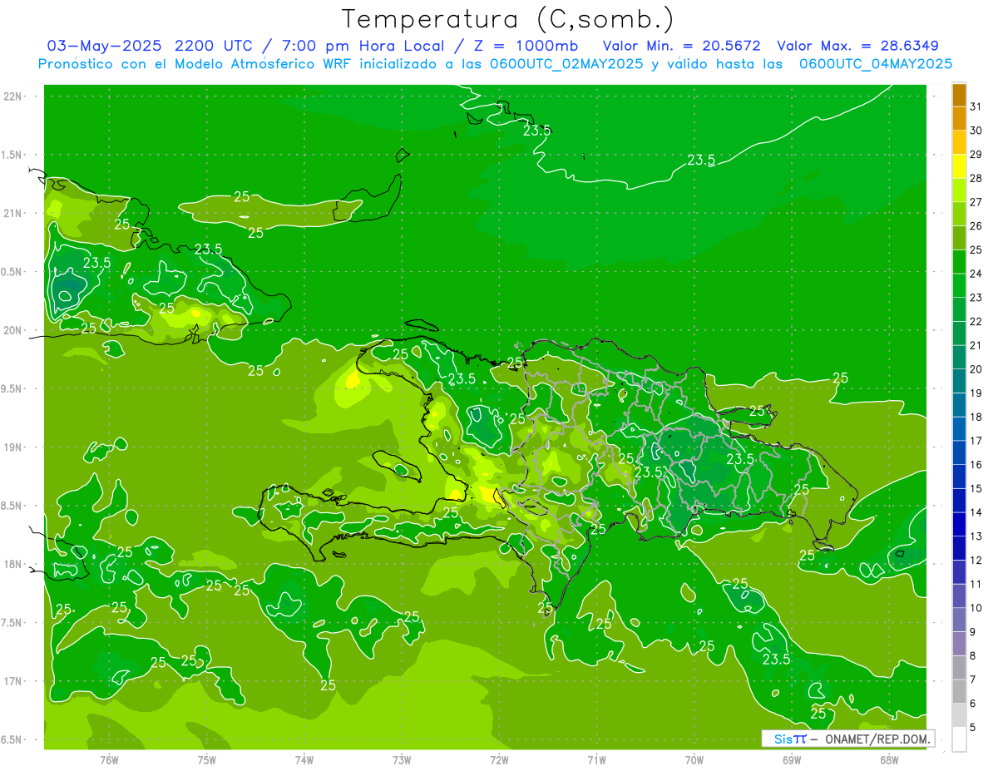Click the '75W' longitude axis label
The width and height of the screenshot is (998, 771).
click(x=206, y=760)
